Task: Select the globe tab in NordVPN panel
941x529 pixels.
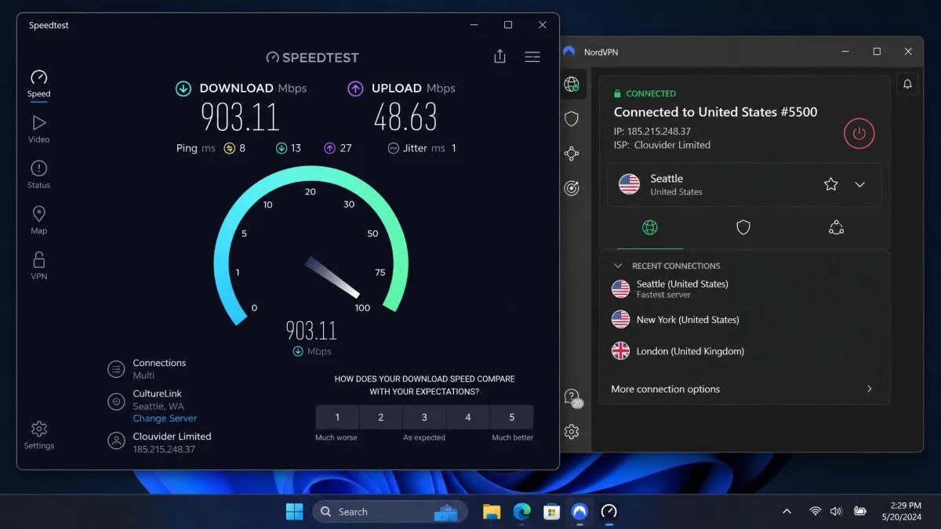Action: coord(650,228)
